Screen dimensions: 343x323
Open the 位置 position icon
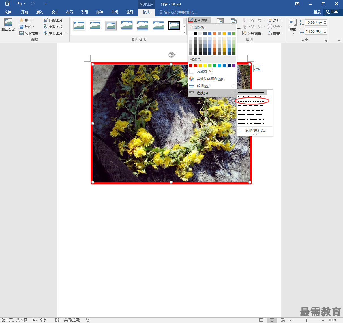(220, 21)
